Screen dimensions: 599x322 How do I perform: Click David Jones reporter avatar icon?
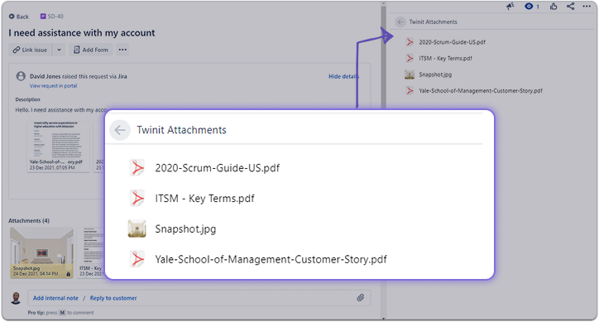pos(21,76)
